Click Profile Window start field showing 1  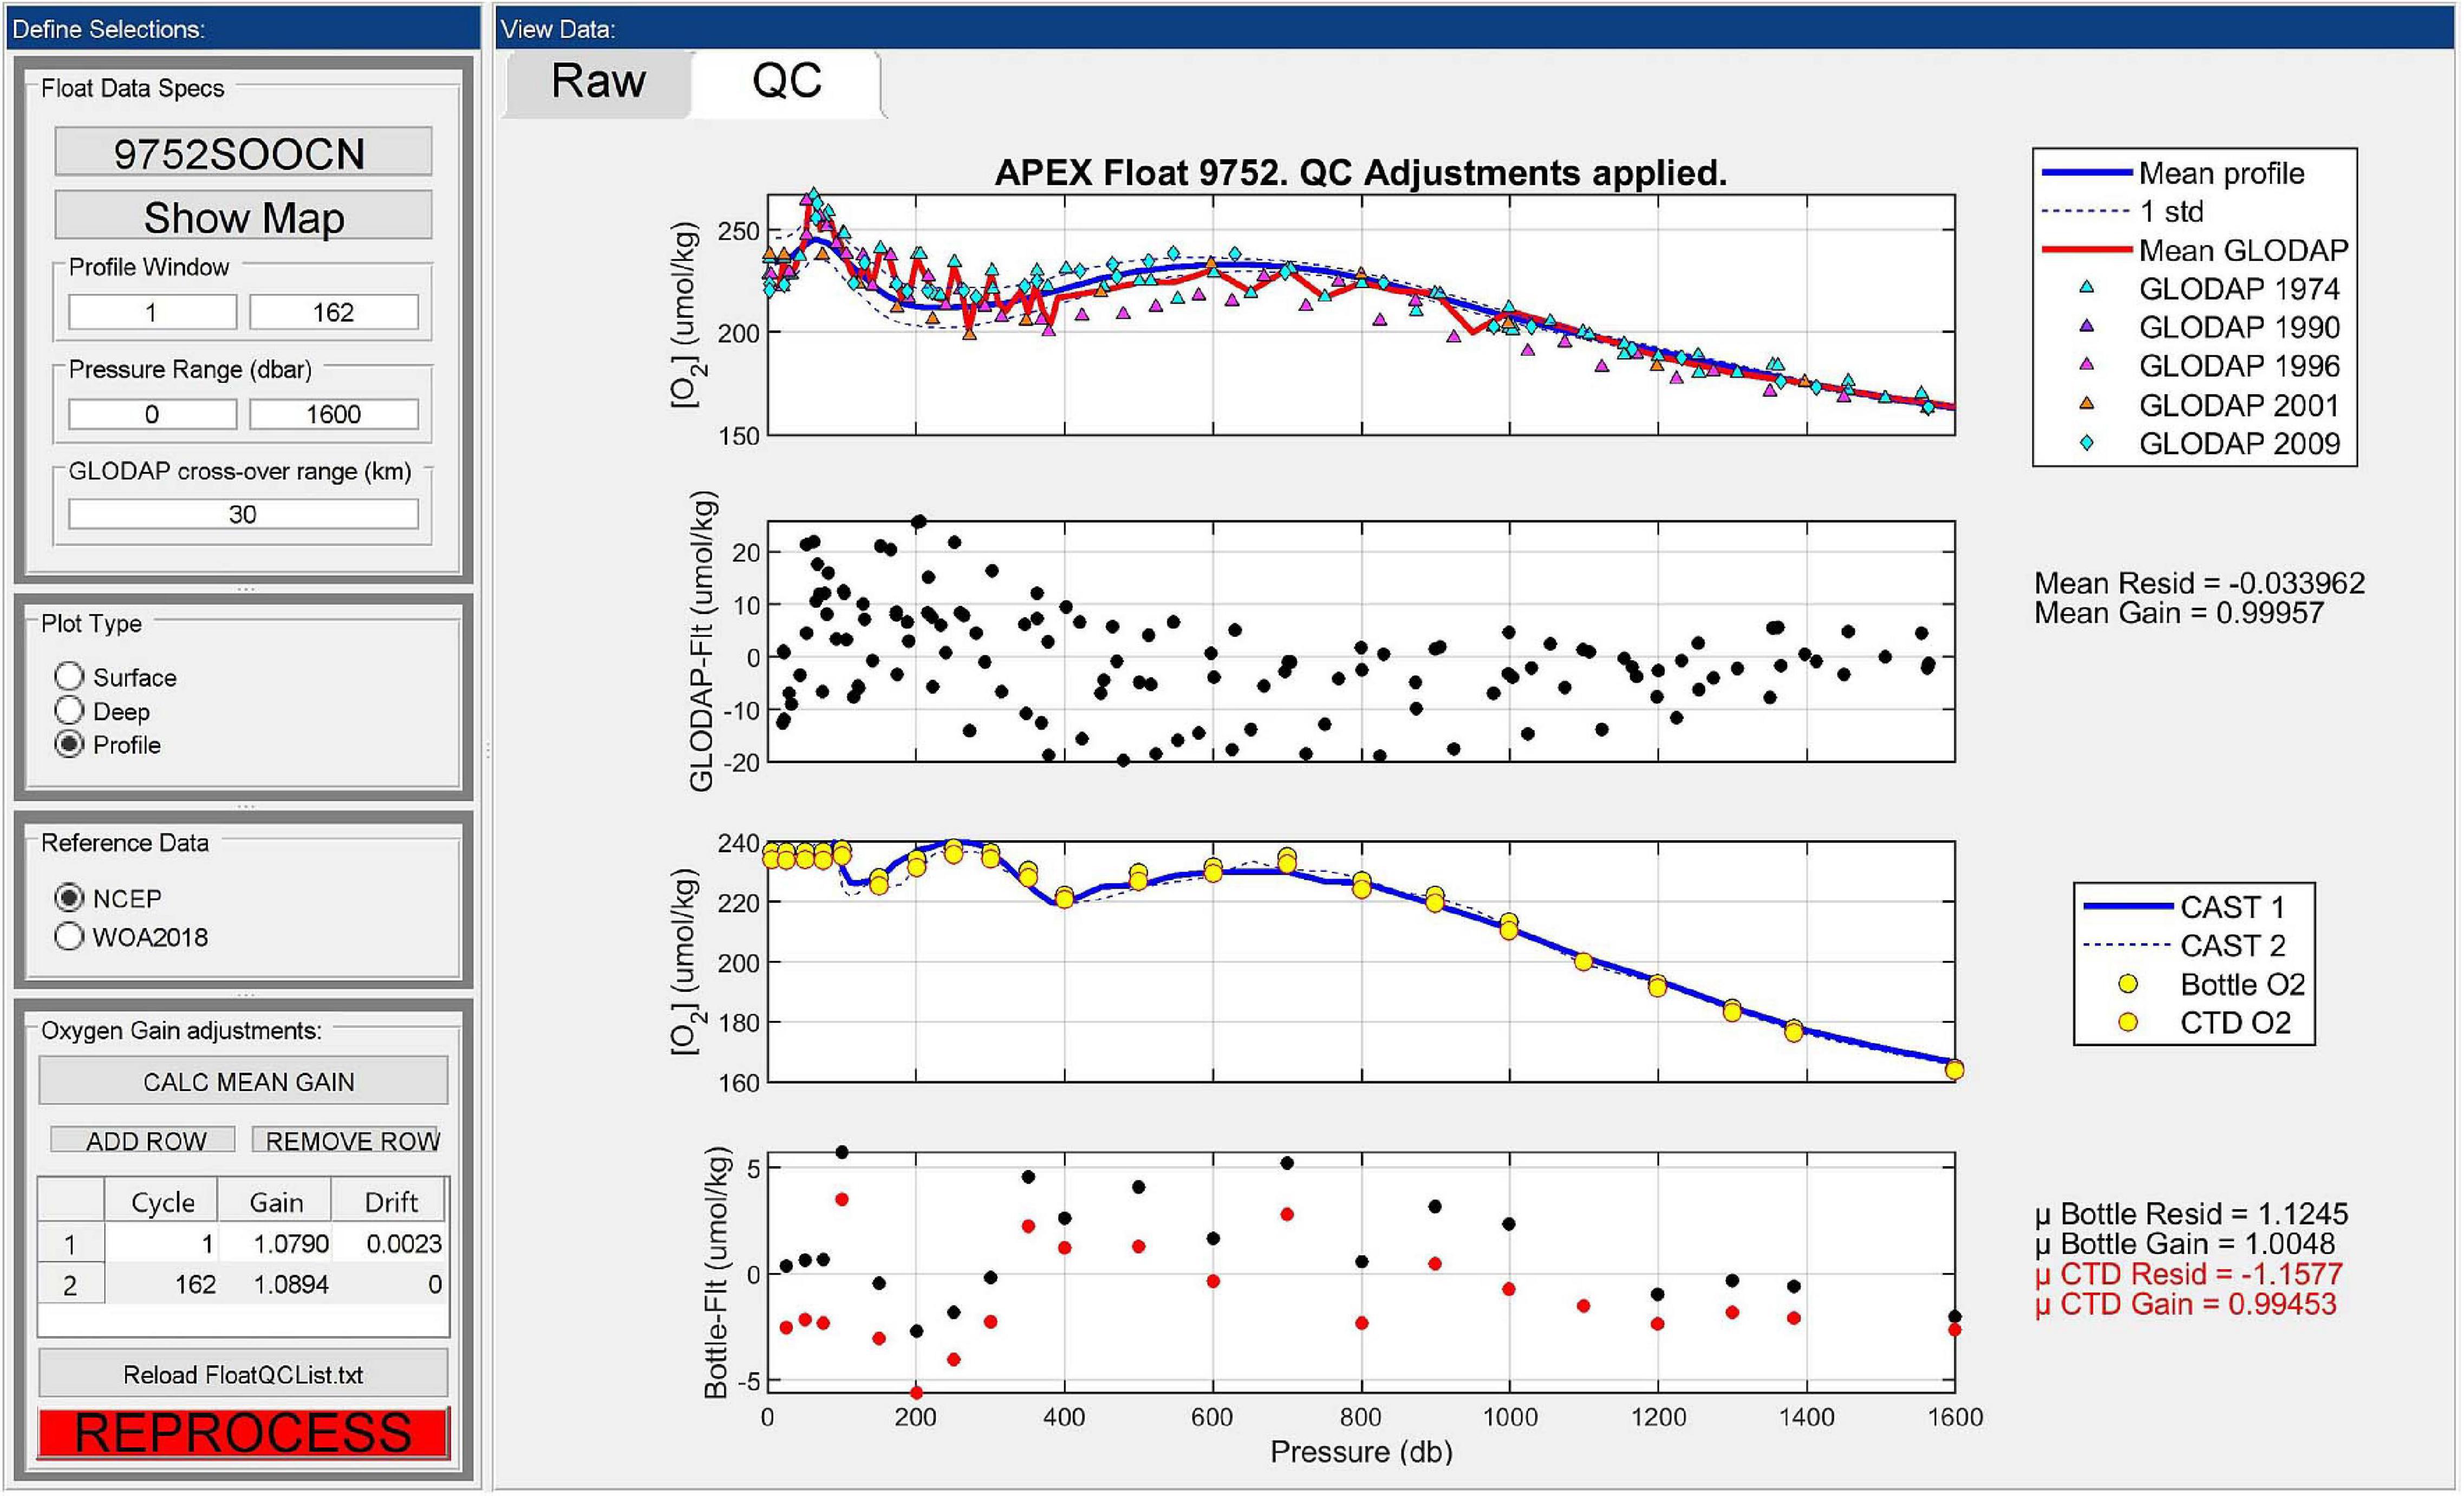(x=152, y=312)
